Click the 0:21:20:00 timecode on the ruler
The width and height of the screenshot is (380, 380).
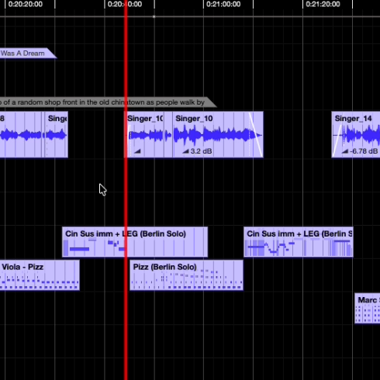coord(323,4)
